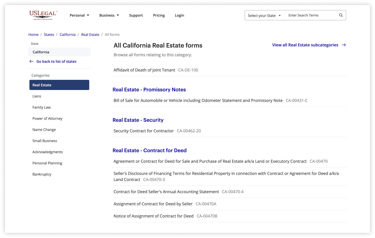Select the Bankruptcy category

pyautogui.click(x=42, y=174)
